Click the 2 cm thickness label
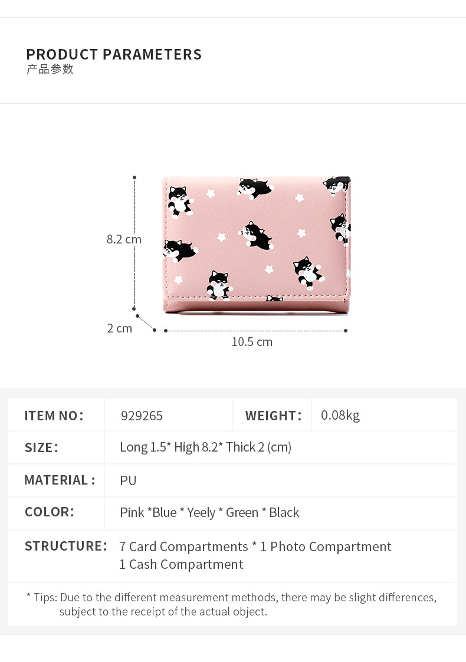Image resolution: width=466 pixels, height=662 pixels. point(120,328)
